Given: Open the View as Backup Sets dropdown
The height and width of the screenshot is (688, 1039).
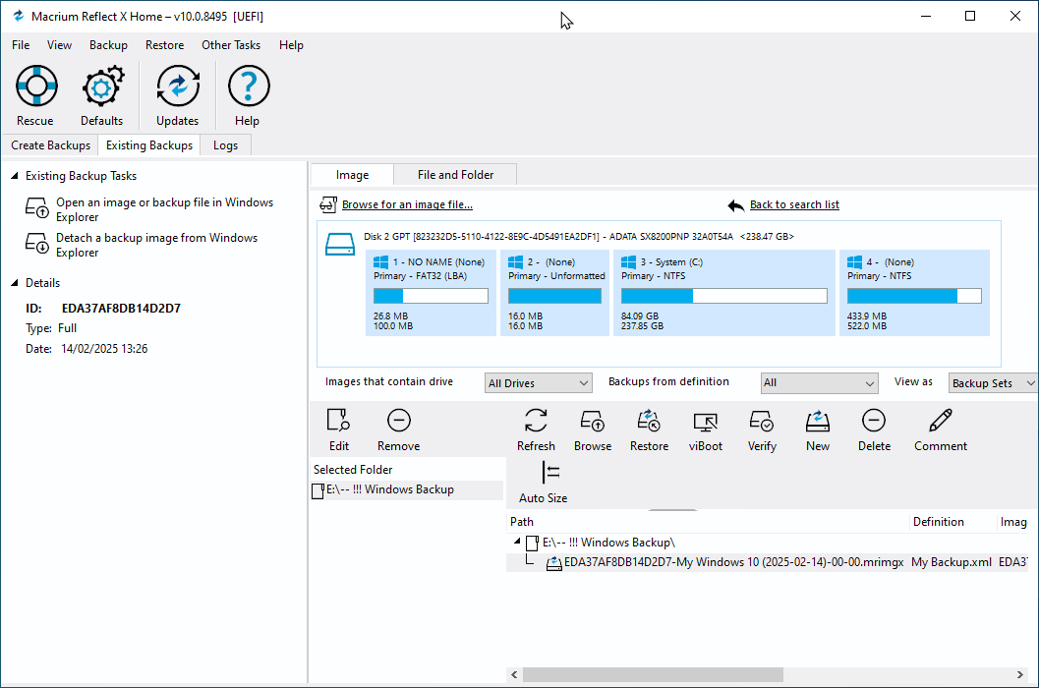Looking at the screenshot, I should point(993,383).
